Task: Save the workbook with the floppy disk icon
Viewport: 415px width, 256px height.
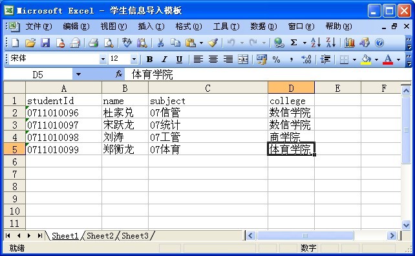Action: pos(45,43)
